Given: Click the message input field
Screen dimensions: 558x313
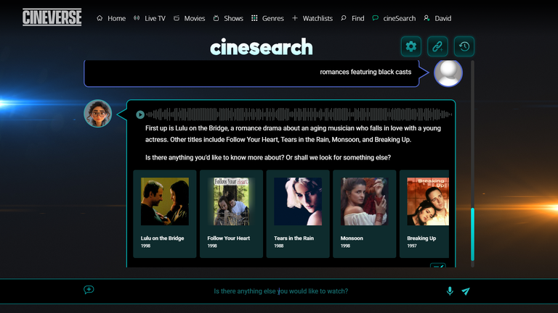Looking at the screenshot, I should tap(280, 291).
